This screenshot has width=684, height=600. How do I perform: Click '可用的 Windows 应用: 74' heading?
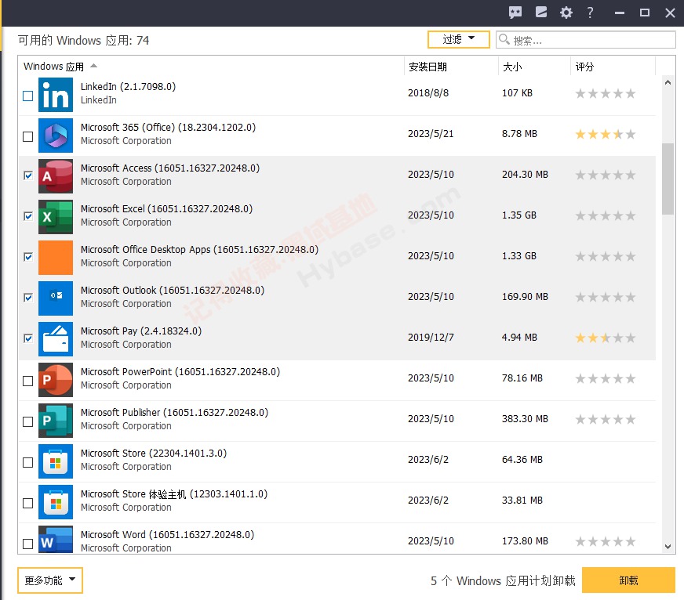tap(84, 41)
